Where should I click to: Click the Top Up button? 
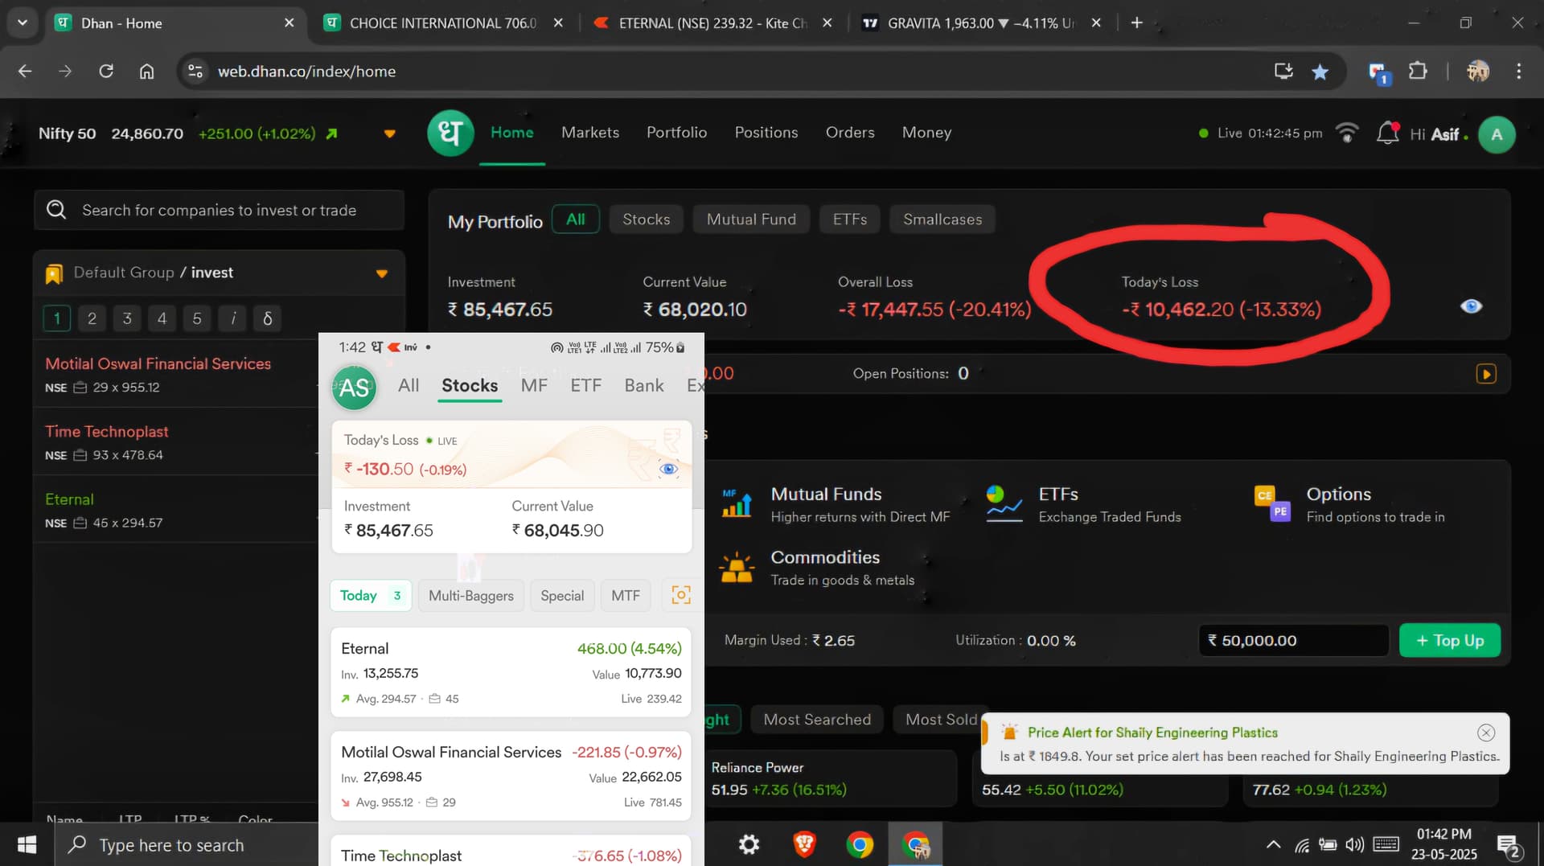click(1450, 641)
